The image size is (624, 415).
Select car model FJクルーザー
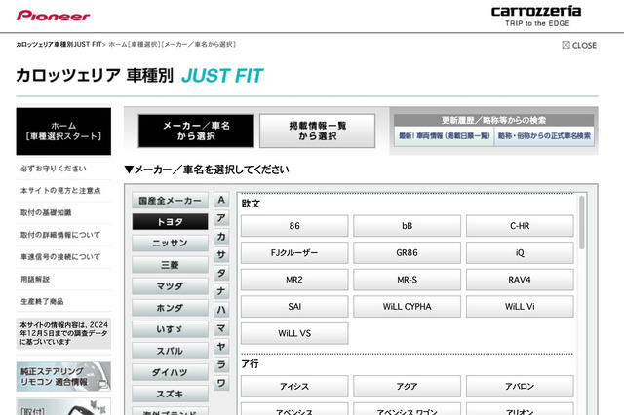coord(294,253)
